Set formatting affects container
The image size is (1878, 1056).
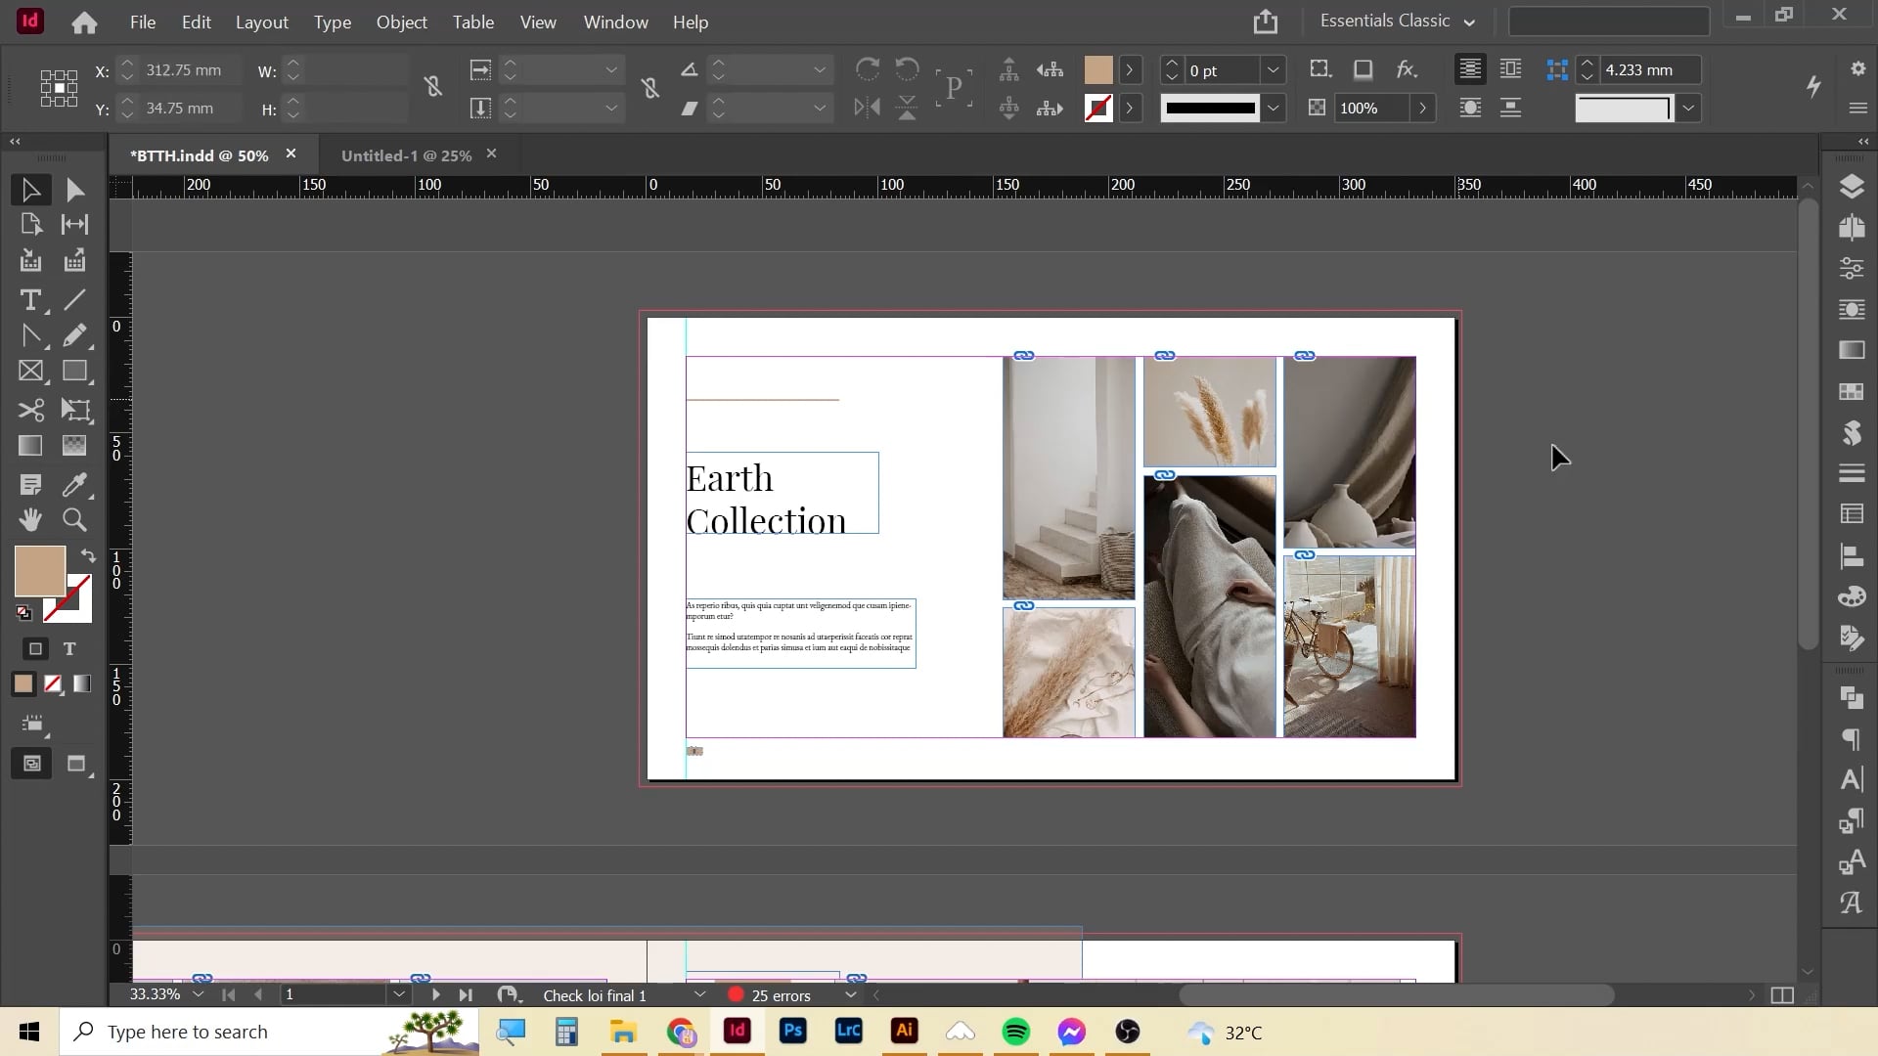pyautogui.click(x=36, y=649)
